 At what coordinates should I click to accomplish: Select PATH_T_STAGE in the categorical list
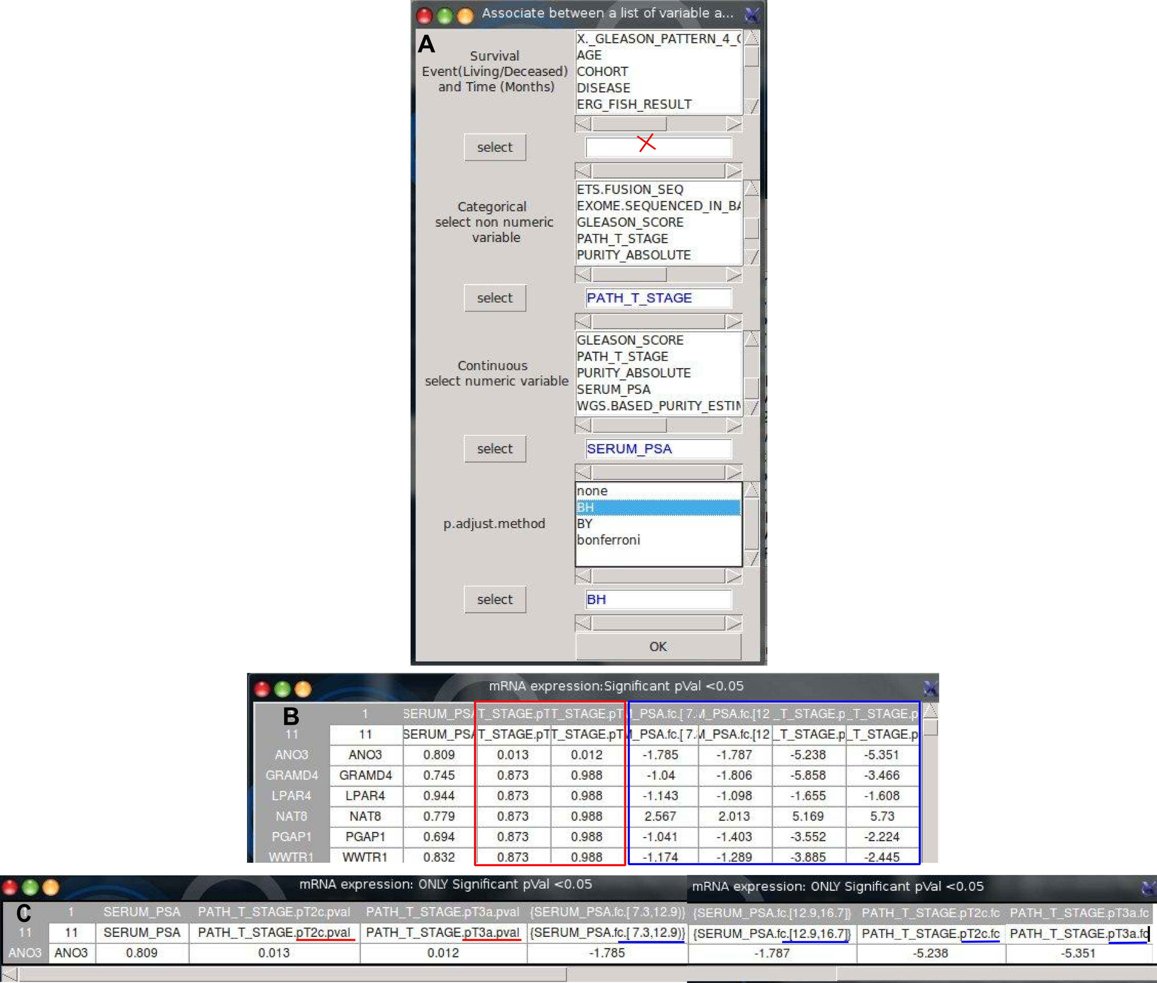tap(622, 238)
